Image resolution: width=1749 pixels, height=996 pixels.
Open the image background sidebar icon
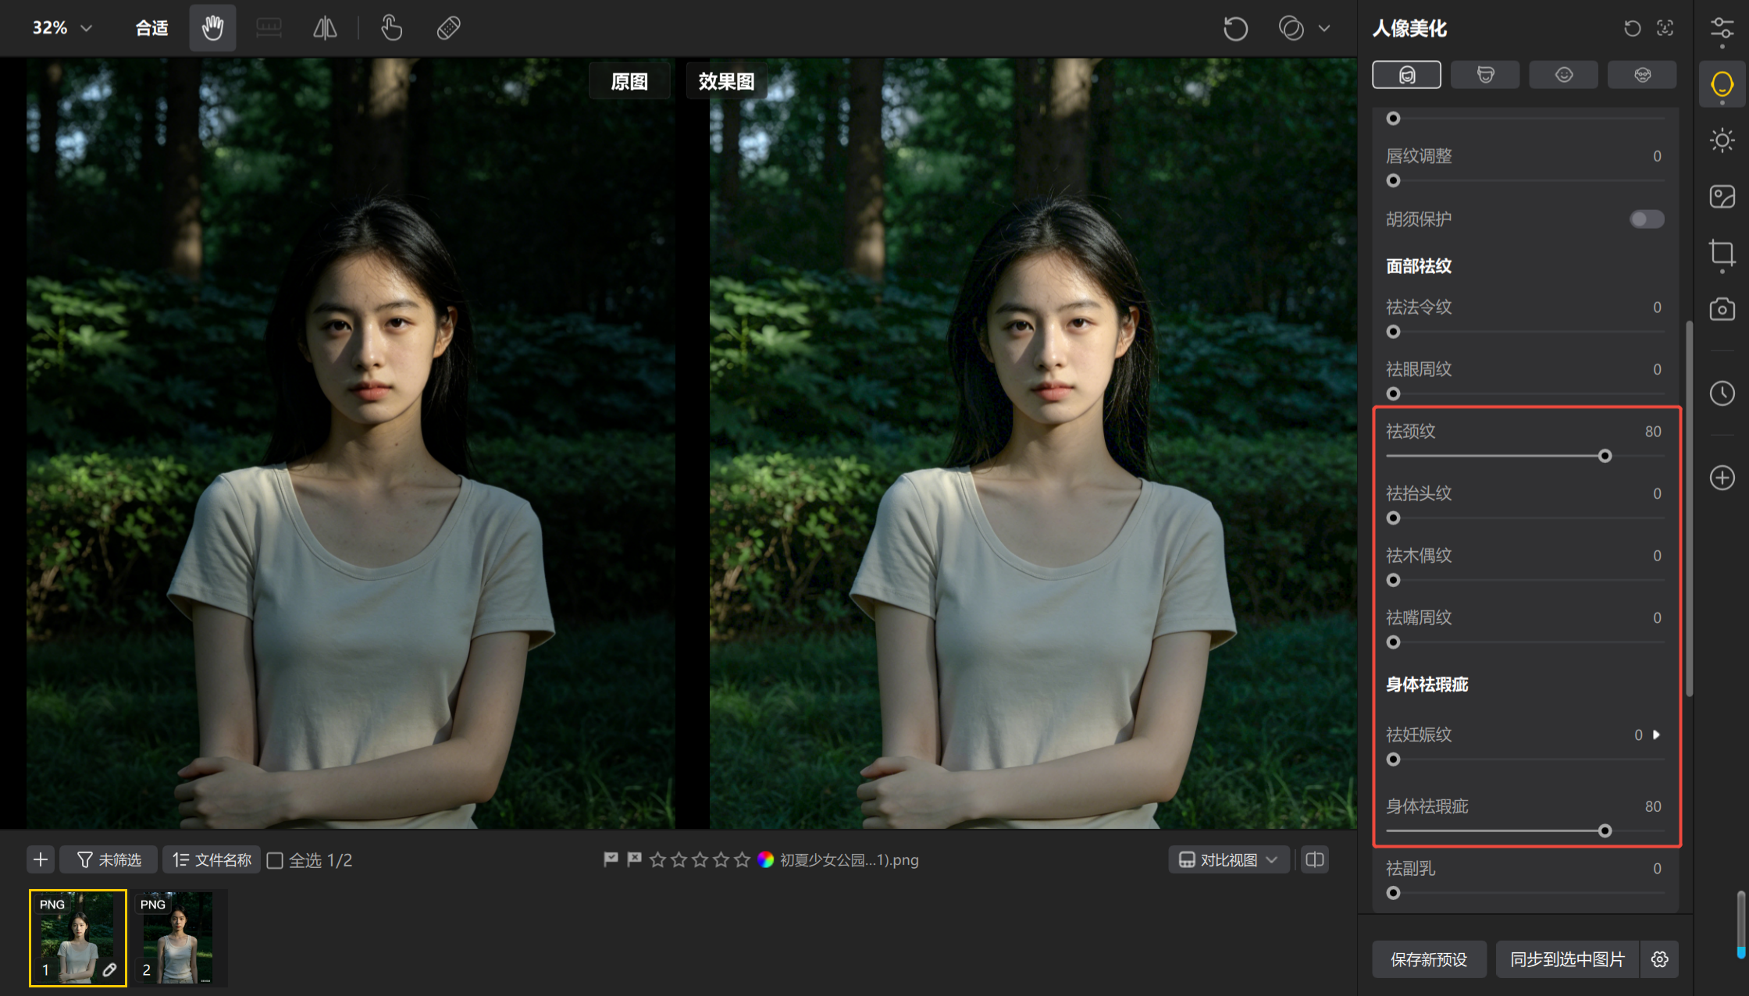coord(1722,197)
